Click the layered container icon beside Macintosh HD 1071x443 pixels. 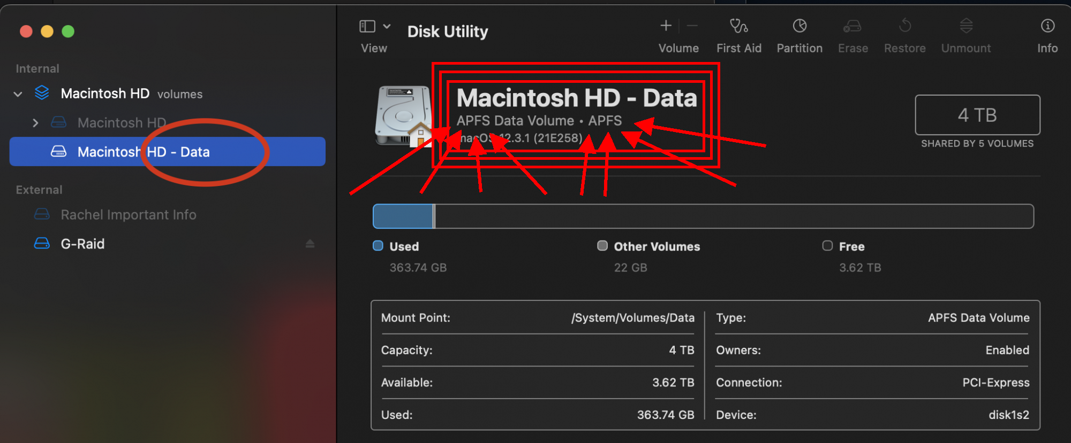pyautogui.click(x=42, y=93)
